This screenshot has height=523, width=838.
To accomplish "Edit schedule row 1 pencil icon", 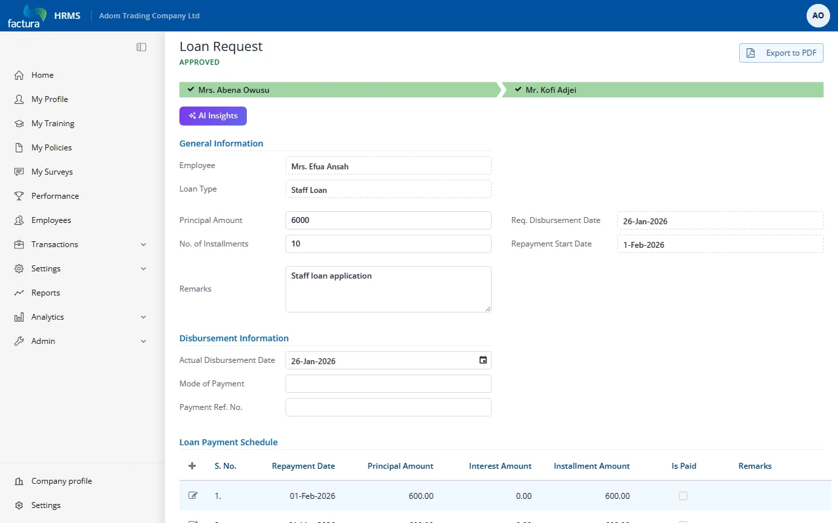I will pyautogui.click(x=192, y=496).
